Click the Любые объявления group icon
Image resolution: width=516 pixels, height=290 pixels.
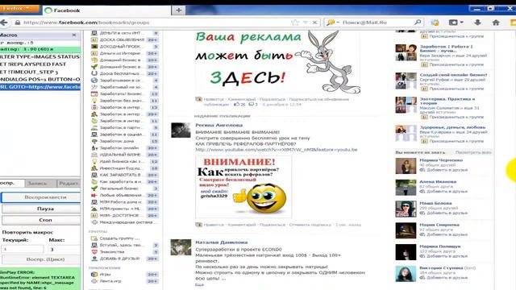tap(94, 195)
